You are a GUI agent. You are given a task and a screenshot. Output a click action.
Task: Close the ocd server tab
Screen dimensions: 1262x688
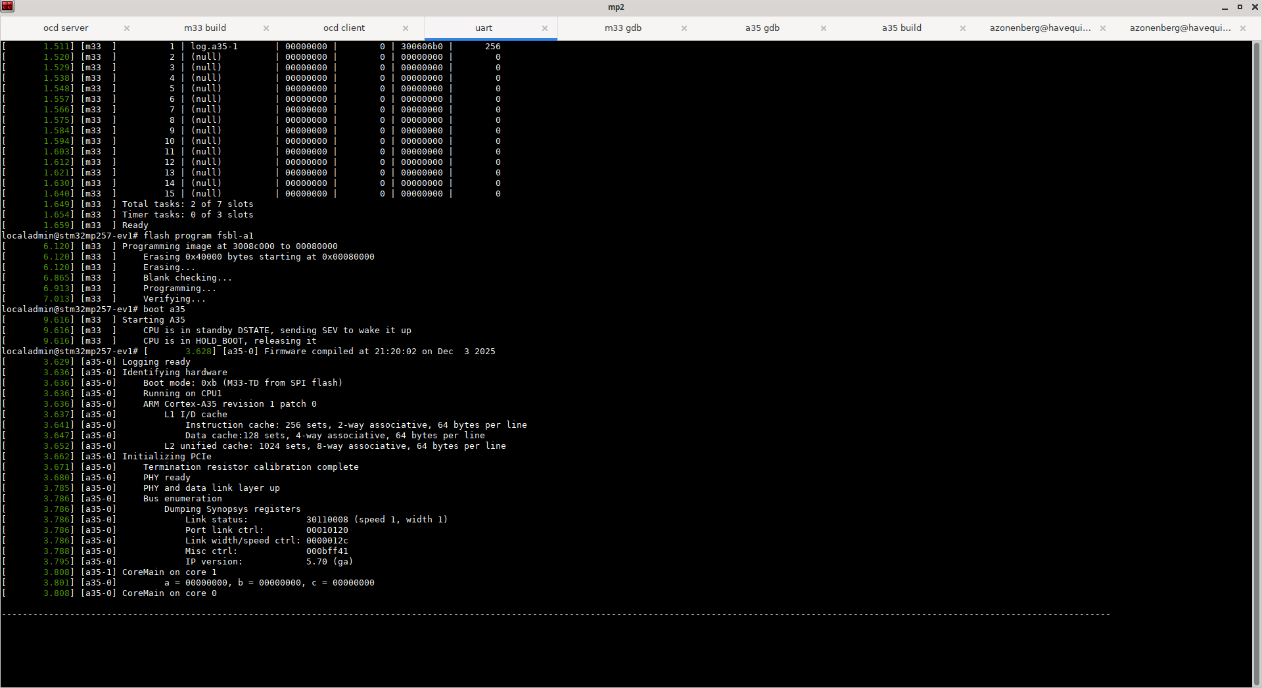click(127, 28)
